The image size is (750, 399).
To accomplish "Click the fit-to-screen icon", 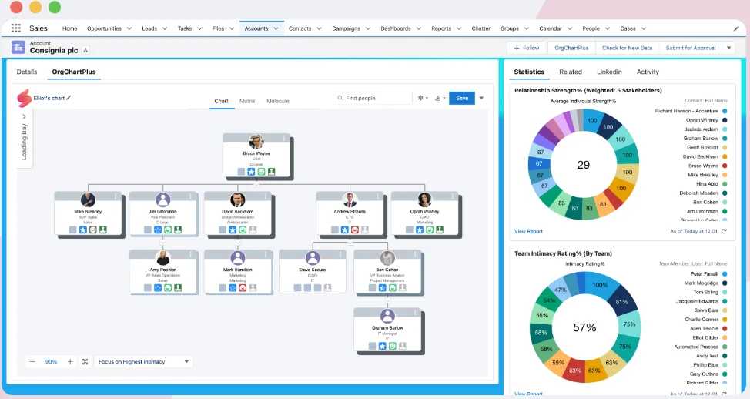I will click(85, 362).
